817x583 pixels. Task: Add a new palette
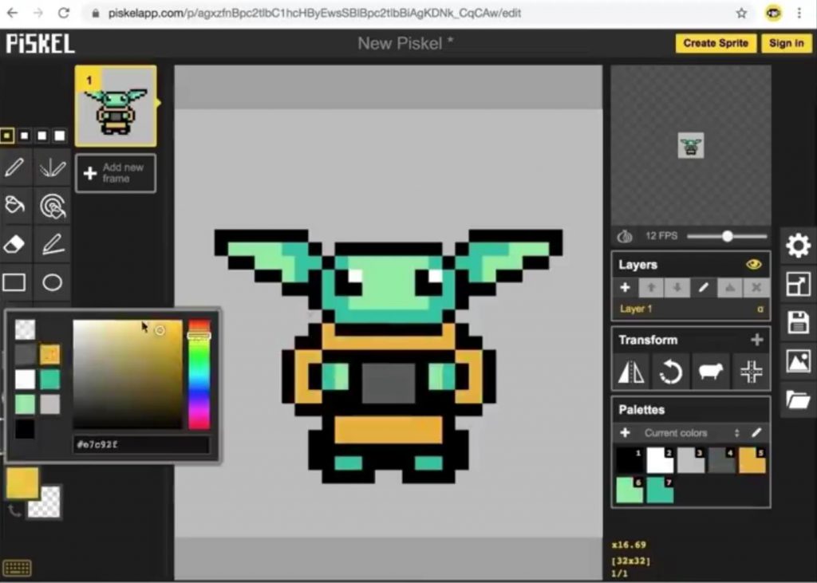pyautogui.click(x=626, y=432)
